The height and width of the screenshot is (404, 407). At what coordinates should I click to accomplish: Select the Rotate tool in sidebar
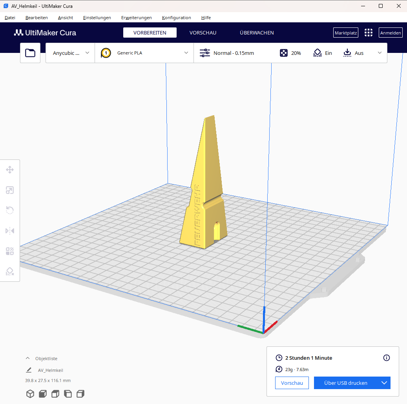10,210
